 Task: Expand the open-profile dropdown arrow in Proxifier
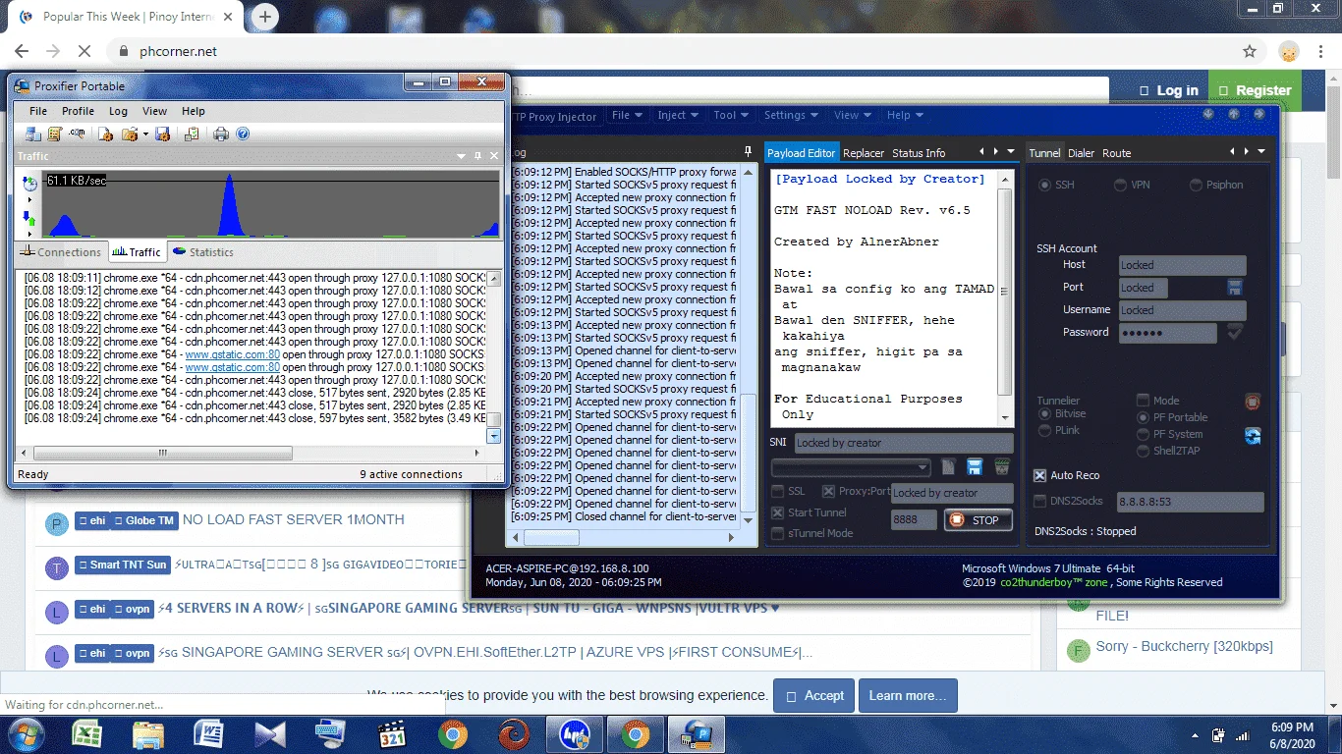[145, 135]
